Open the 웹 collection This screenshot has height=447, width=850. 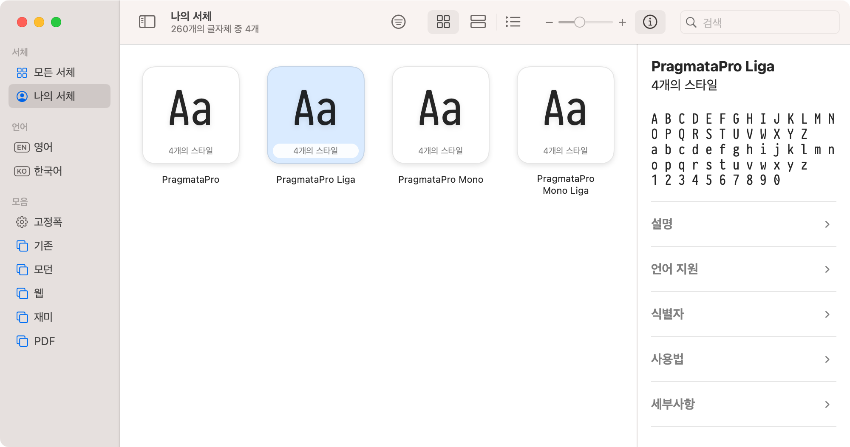pyautogui.click(x=59, y=293)
